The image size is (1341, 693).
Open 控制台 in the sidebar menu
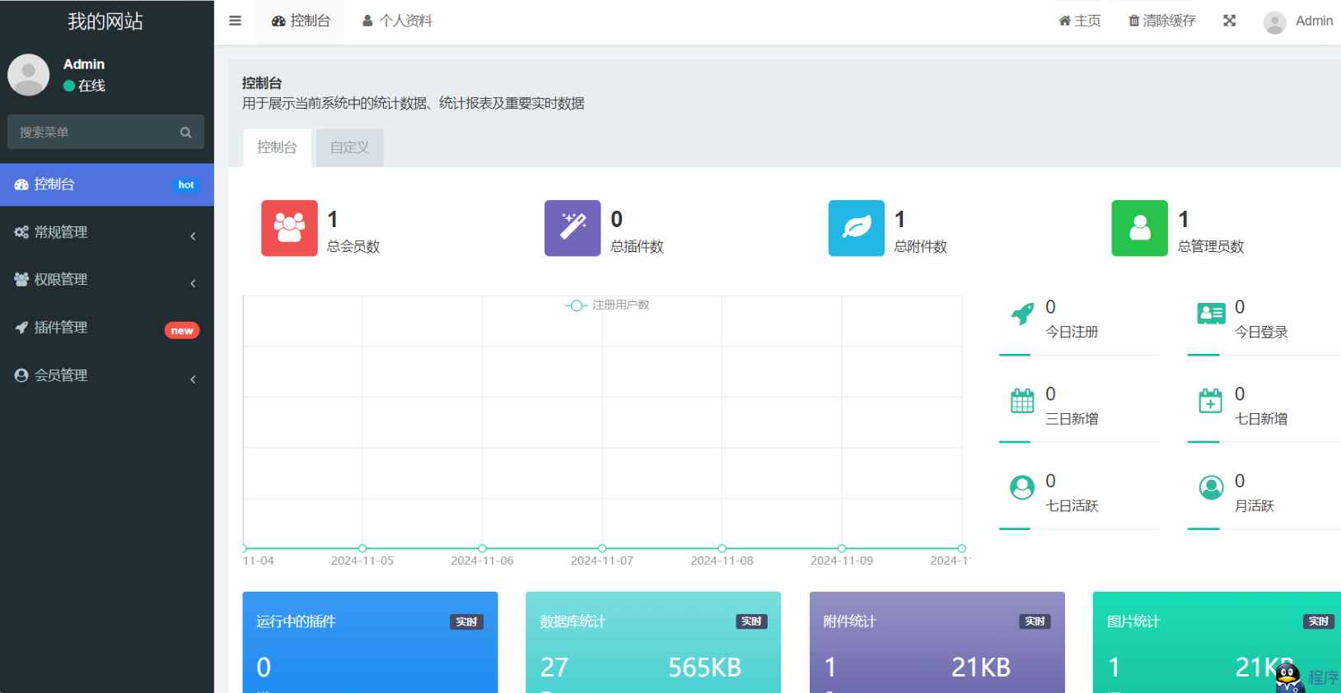[x=107, y=184]
